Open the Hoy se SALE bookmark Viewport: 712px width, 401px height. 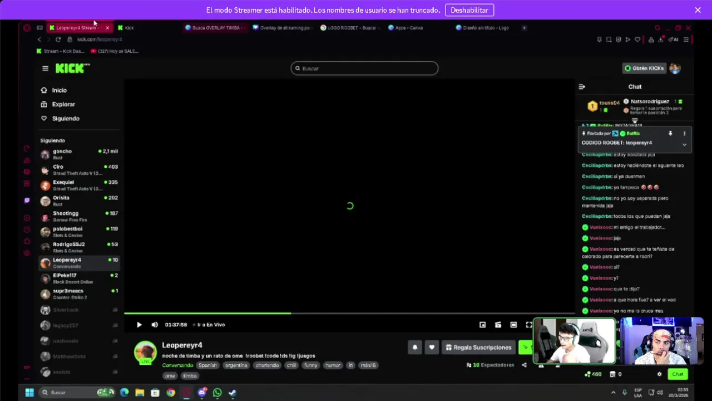pyautogui.click(x=115, y=51)
